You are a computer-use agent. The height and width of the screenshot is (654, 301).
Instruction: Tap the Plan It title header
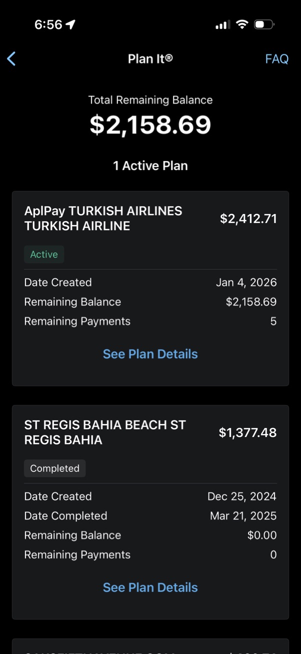point(150,58)
